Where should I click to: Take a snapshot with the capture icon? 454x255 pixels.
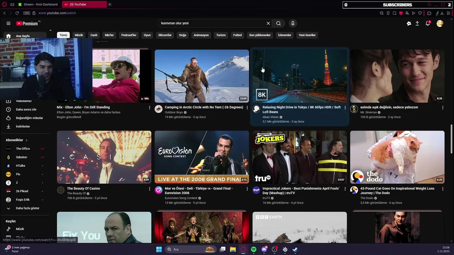(x=394, y=13)
